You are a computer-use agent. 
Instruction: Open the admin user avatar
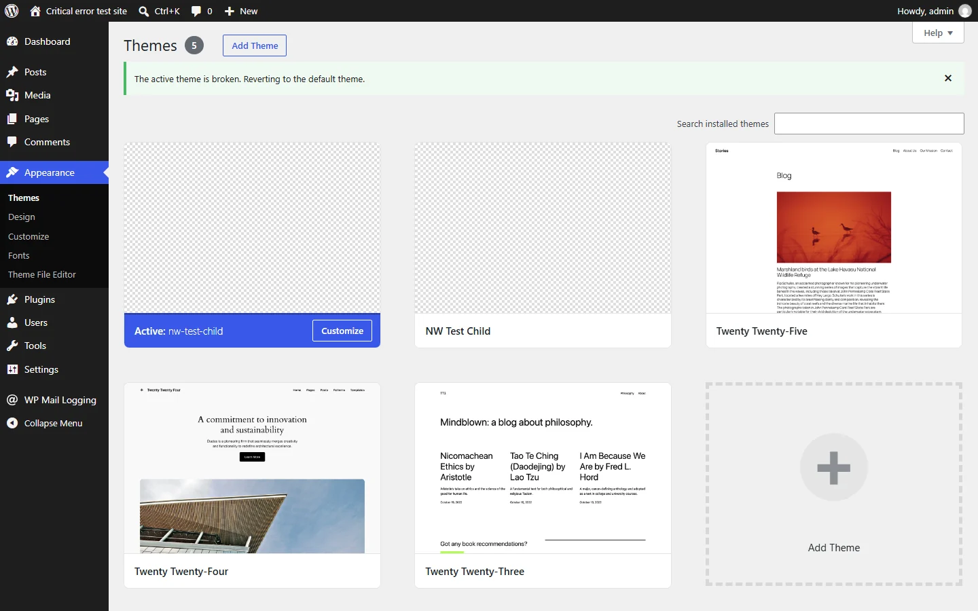(965, 11)
